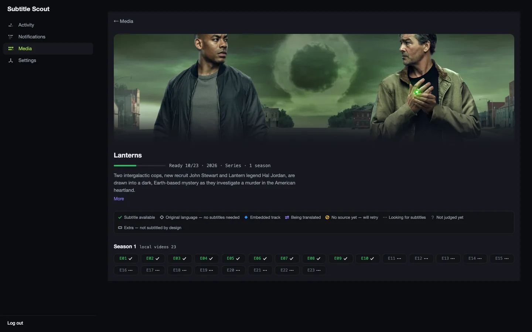Select episode E01 chip
The image size is (532, 332).
point(126,259)
